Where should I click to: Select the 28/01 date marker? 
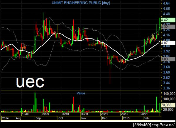tap(144, 114)
